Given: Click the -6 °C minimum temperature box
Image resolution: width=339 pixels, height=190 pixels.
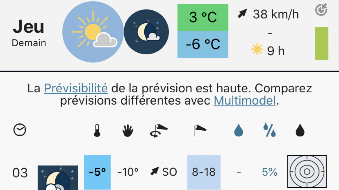Looking at the screenshot, I should (x=203, y=44).
